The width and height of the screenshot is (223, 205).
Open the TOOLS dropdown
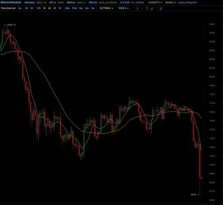123,8
